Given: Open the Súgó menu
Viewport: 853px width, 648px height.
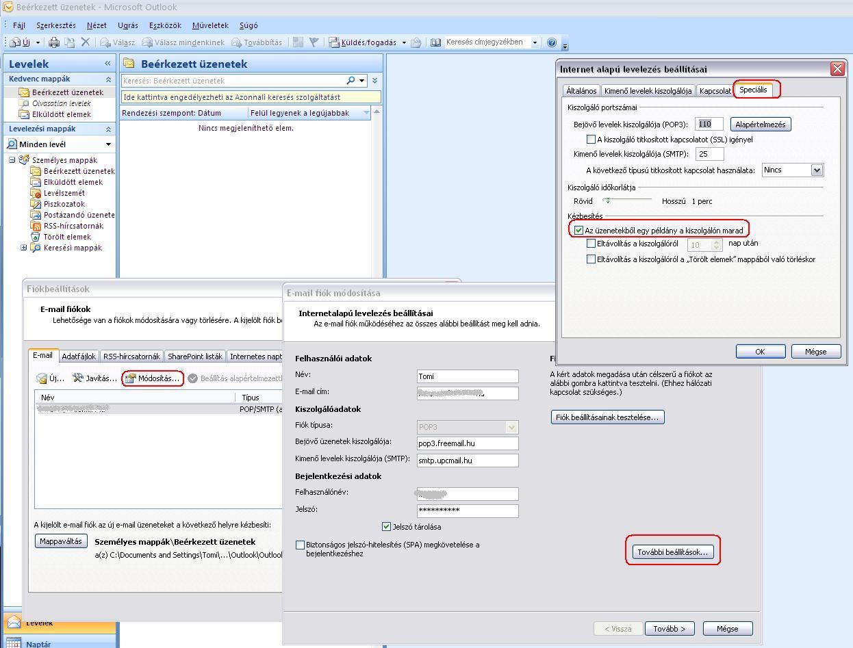Looking at the screenshot, I should coord(249,25).
